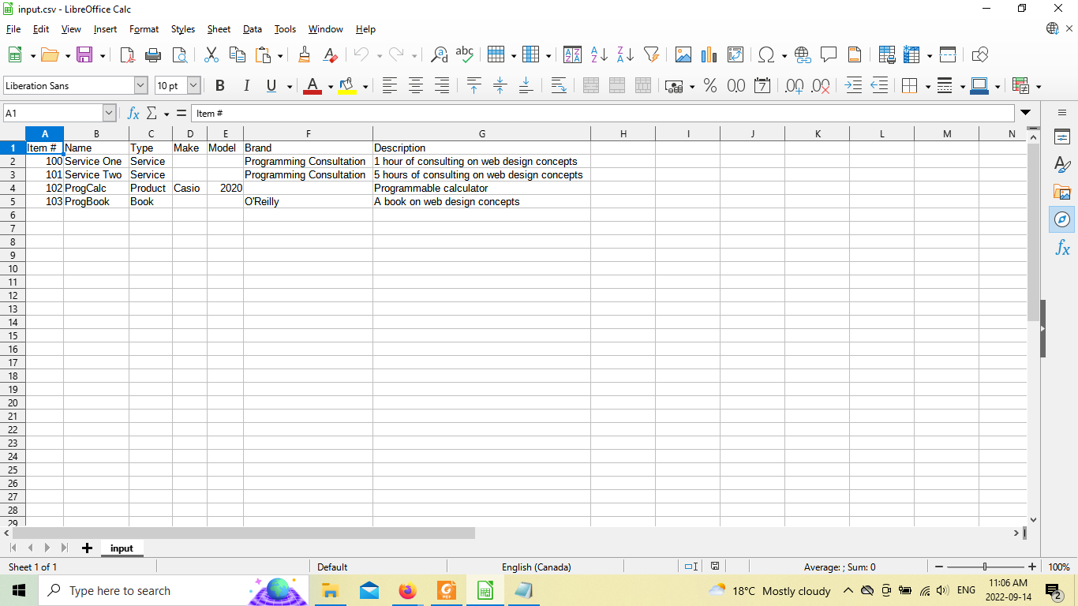Open Find and Replace

point(440,54)
